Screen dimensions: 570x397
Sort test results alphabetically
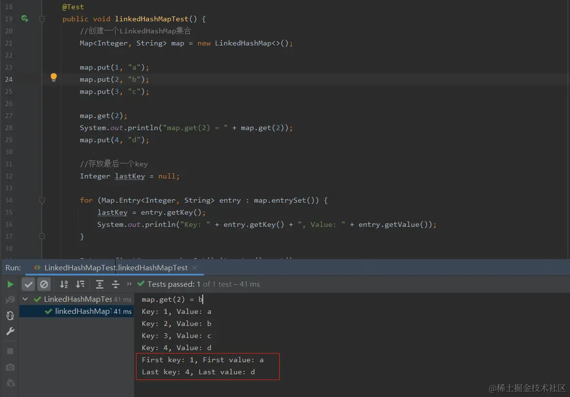point(64,284)
